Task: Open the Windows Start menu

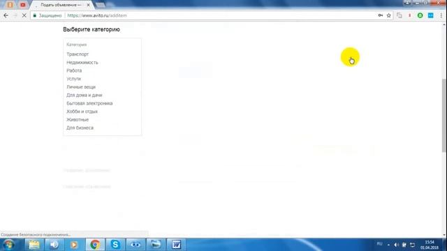Action: pos(9,245)
